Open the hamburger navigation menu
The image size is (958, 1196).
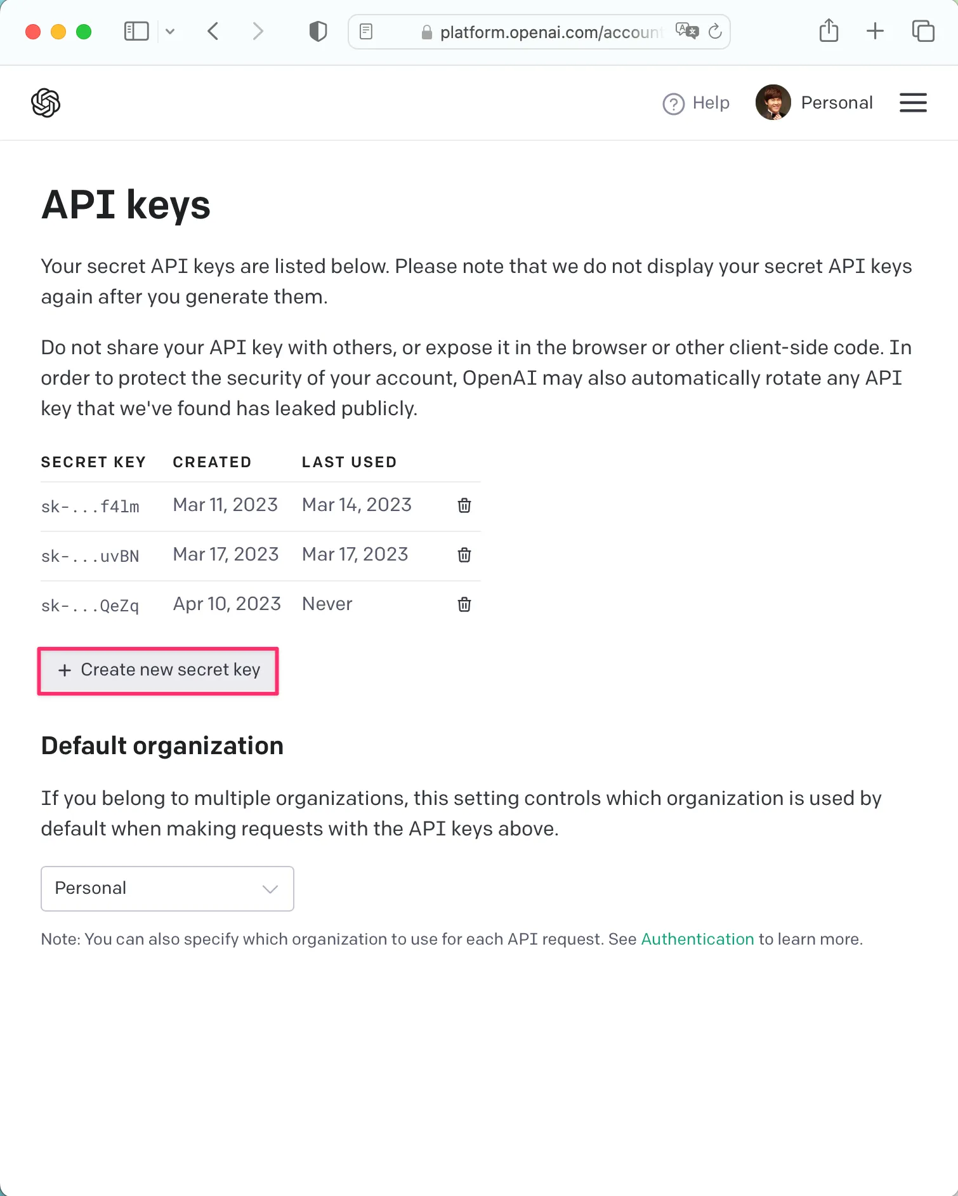click(913, 102)
